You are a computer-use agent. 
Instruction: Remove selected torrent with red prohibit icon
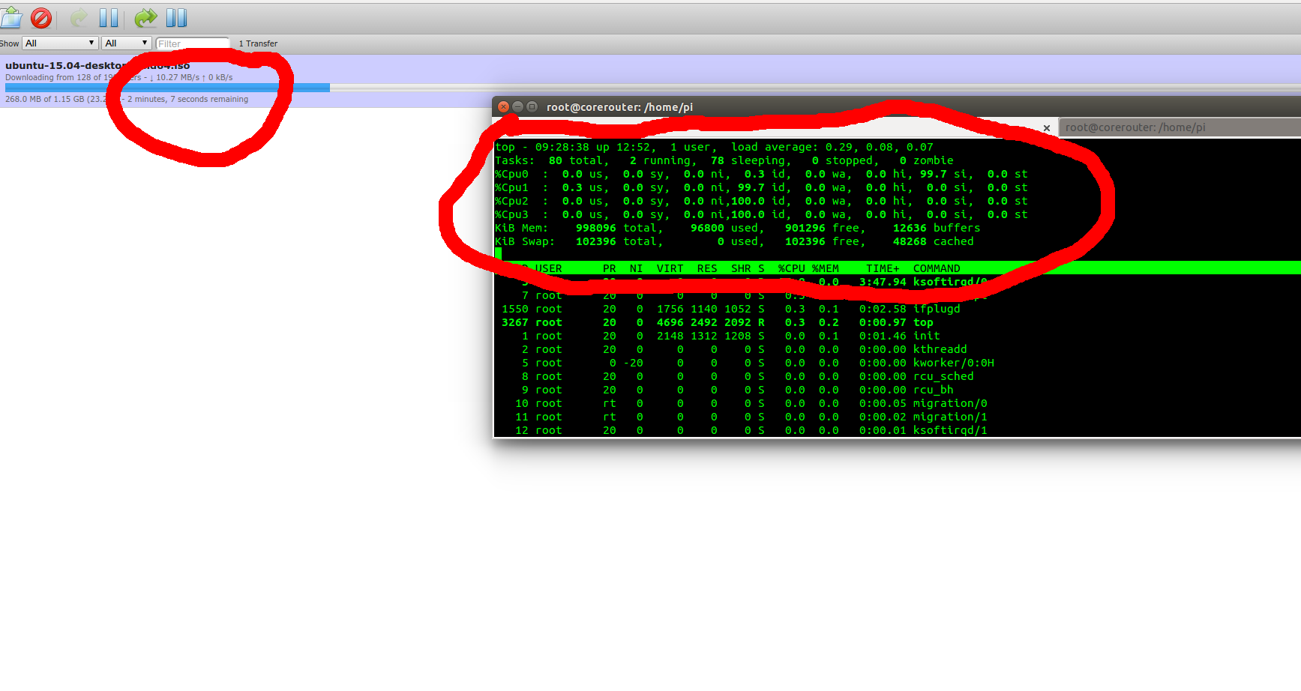click(41, 17)
